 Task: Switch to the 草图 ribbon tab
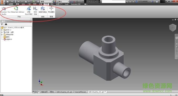click(x=17, y=4)
